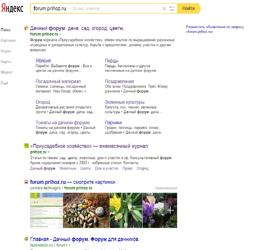This screenshot has height=250, width=254.
Task: Open the Огород quick link under prihoz.ru
Action: pos(142,168)
